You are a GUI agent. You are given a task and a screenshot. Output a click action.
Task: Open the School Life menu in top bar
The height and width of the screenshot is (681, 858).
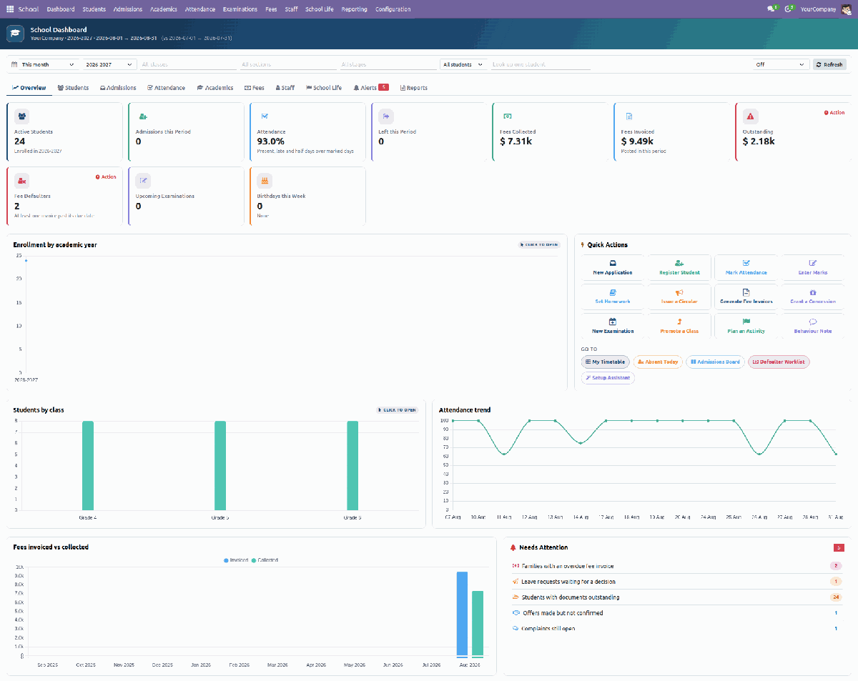(x=320, y=9)
